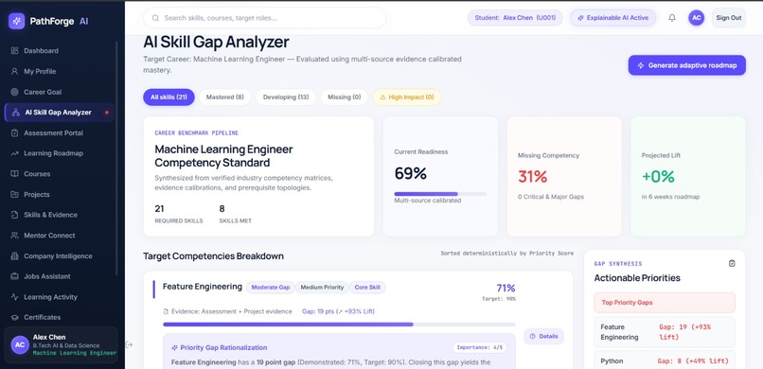Click the Student: Alex Chen (U001) badge
The height and width of the screenshot is (369, 763).
click(x=515, y=18)
